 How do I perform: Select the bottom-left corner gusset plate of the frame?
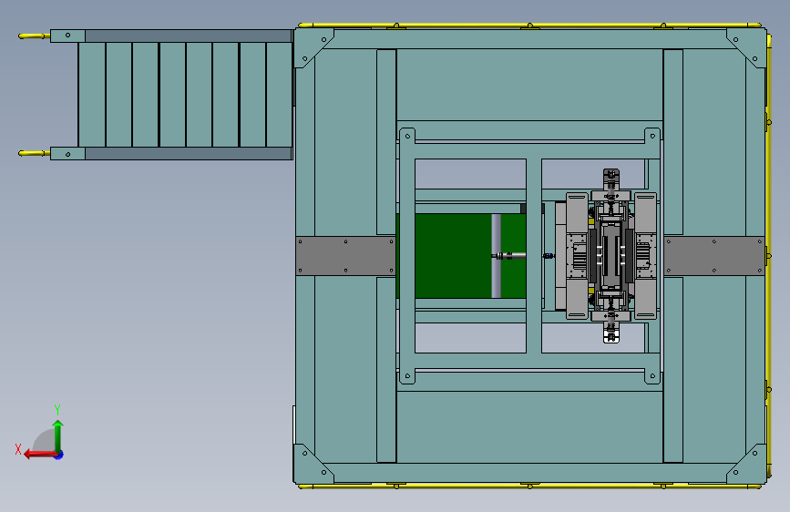[310, 466]
